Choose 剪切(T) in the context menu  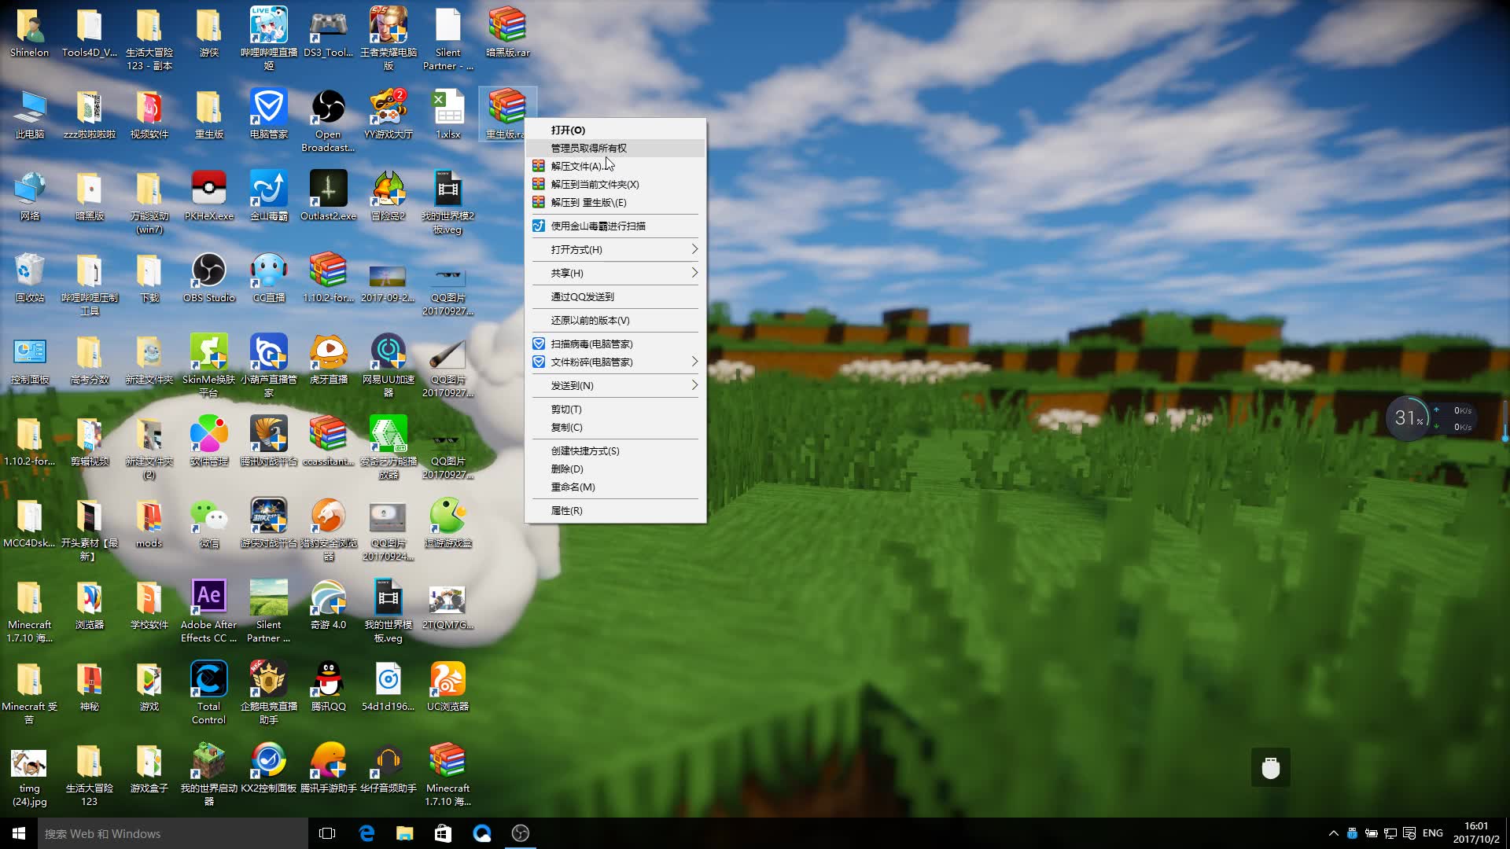(615, 409)
